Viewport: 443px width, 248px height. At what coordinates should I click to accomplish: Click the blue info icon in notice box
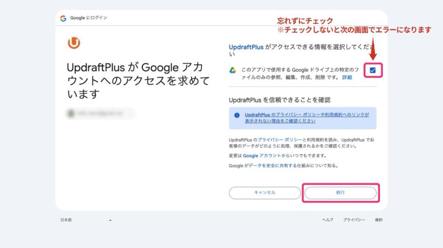[237, 115]
